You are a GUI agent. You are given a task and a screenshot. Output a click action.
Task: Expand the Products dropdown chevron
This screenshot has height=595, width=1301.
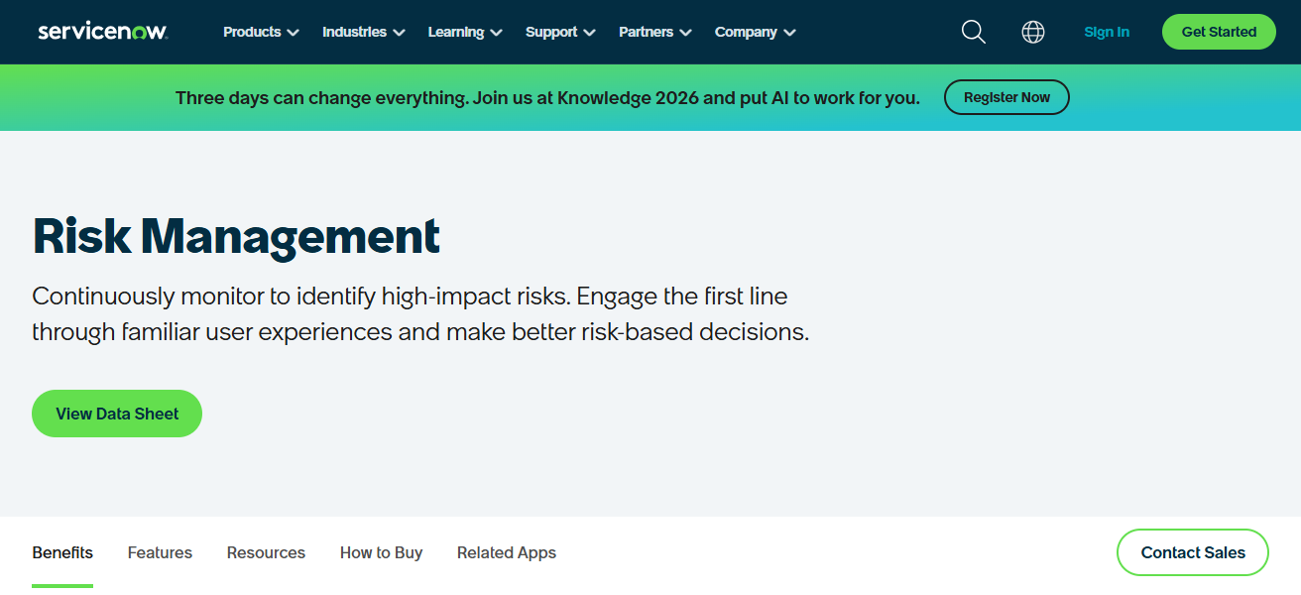point(295,32)
